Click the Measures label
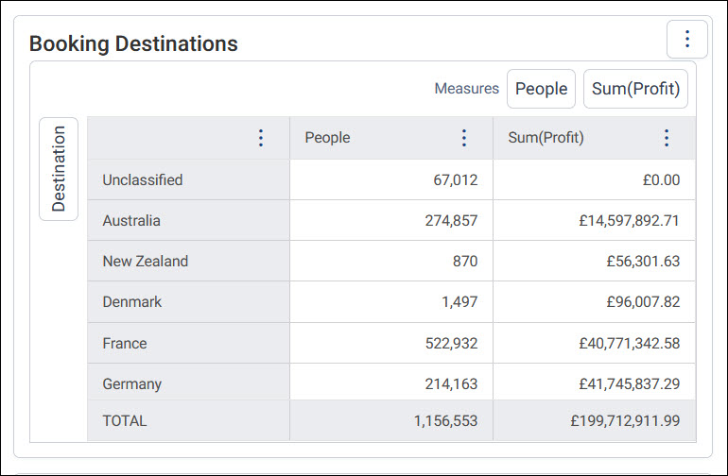 tap(467, 89)
